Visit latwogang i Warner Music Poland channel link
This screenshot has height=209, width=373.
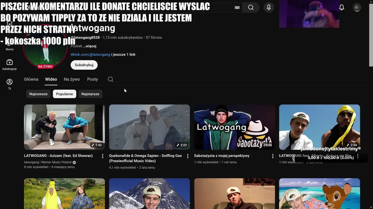click(x=48, y=162)
